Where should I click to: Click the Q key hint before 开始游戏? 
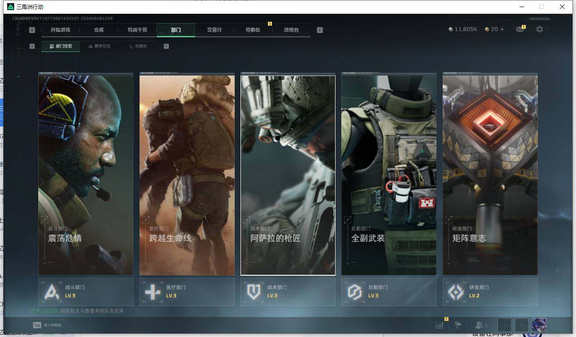pos(32,30)
